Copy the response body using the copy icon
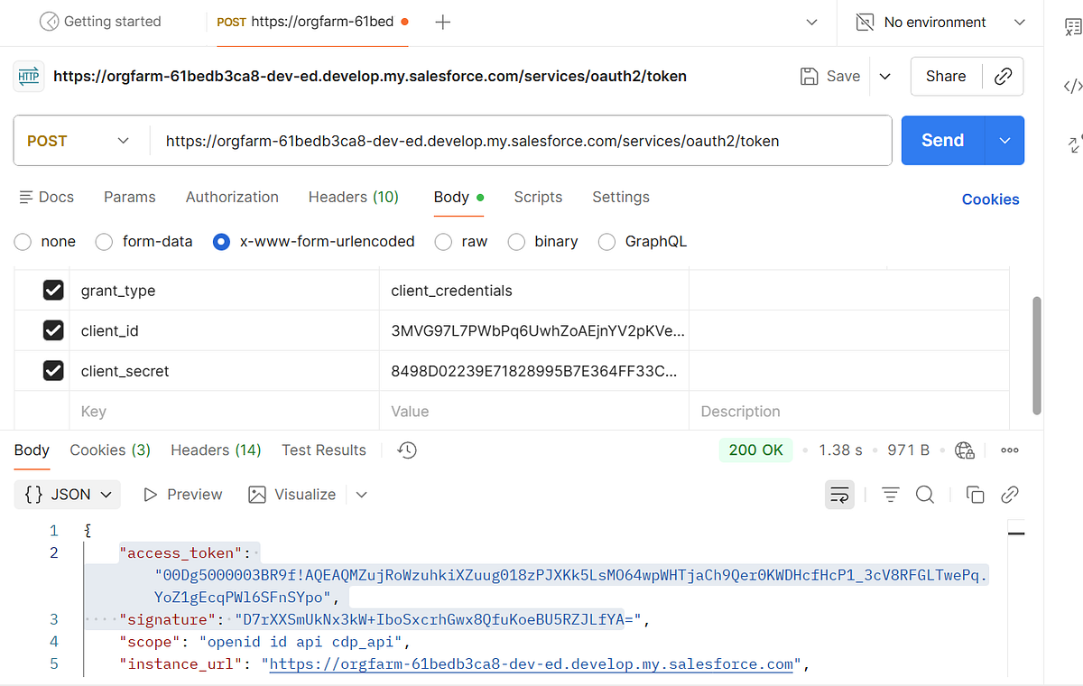The image size is (1083, 686). [975, 495]
